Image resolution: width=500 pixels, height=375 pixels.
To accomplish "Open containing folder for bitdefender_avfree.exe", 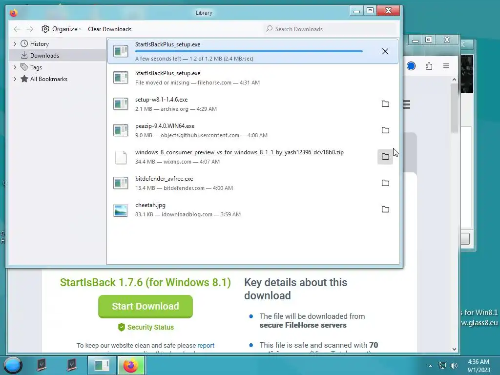I will 385,183.
